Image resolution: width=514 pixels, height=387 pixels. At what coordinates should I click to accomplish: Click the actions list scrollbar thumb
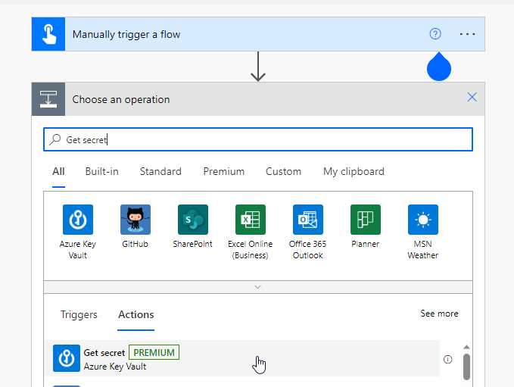[x=466, y=367]
